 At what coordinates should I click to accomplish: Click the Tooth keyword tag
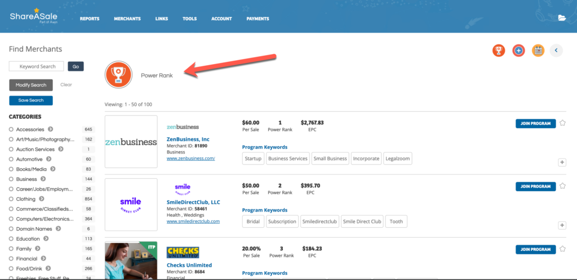tap(396, 222)
